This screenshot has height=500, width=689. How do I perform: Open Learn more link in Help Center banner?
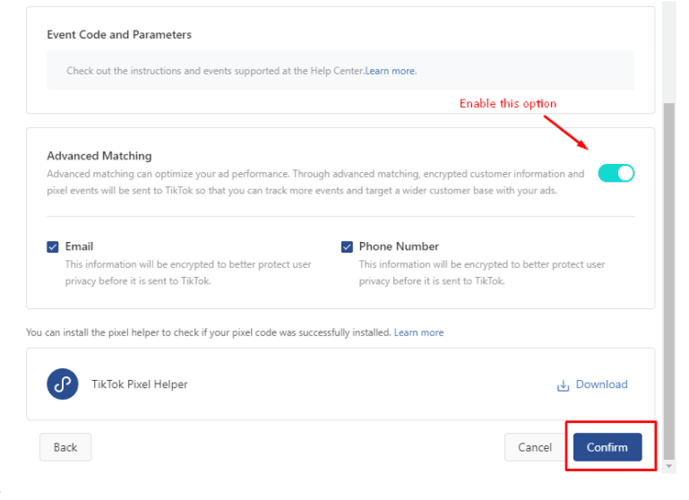point(391,71)
